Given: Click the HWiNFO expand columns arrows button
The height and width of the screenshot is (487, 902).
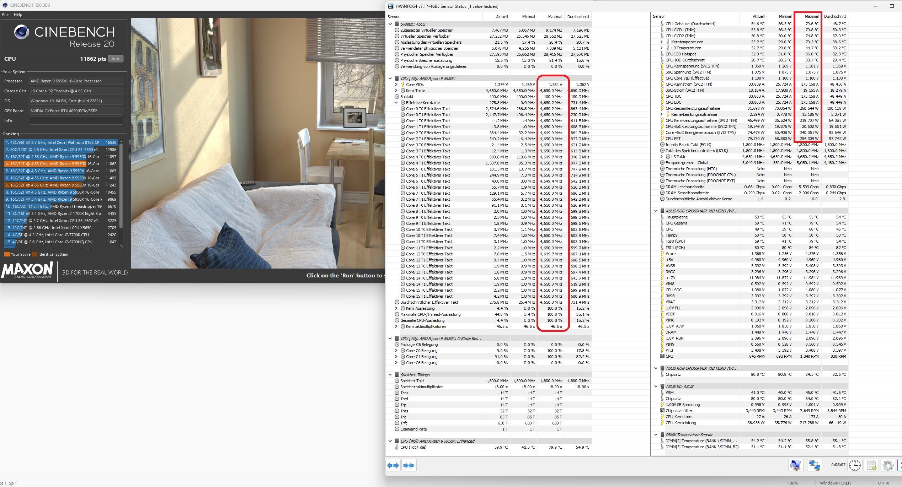Looking at the screenshot, I should click(x=393, y=465).
